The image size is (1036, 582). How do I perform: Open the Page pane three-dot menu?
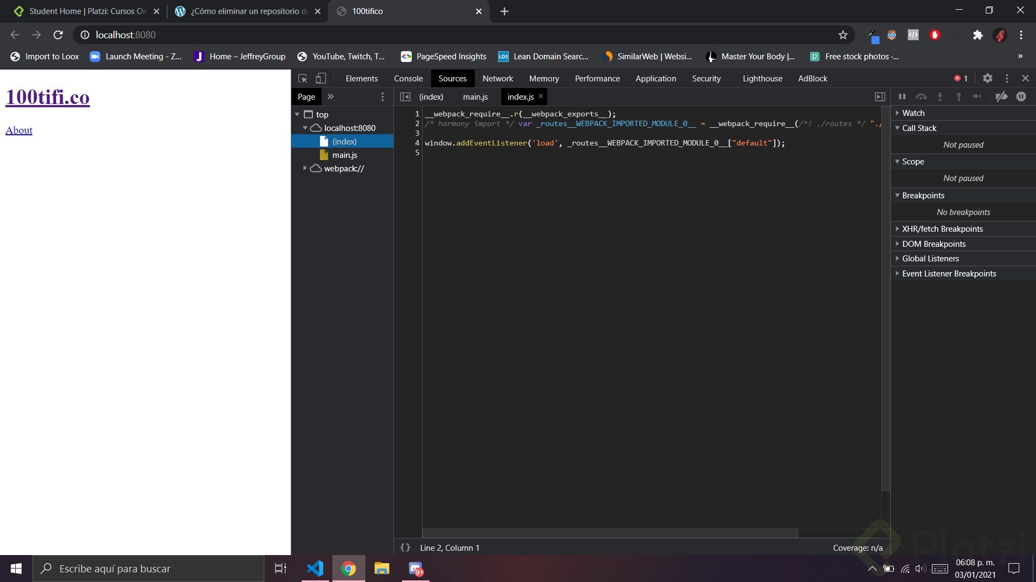383,97
